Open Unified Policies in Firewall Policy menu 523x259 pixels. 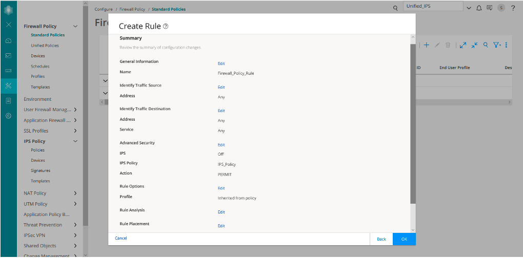[x=45, y=46]
